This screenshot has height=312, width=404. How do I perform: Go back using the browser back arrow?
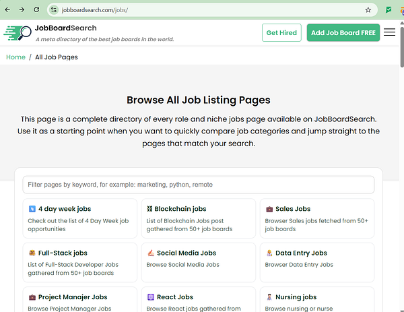[x=7, y=10]
